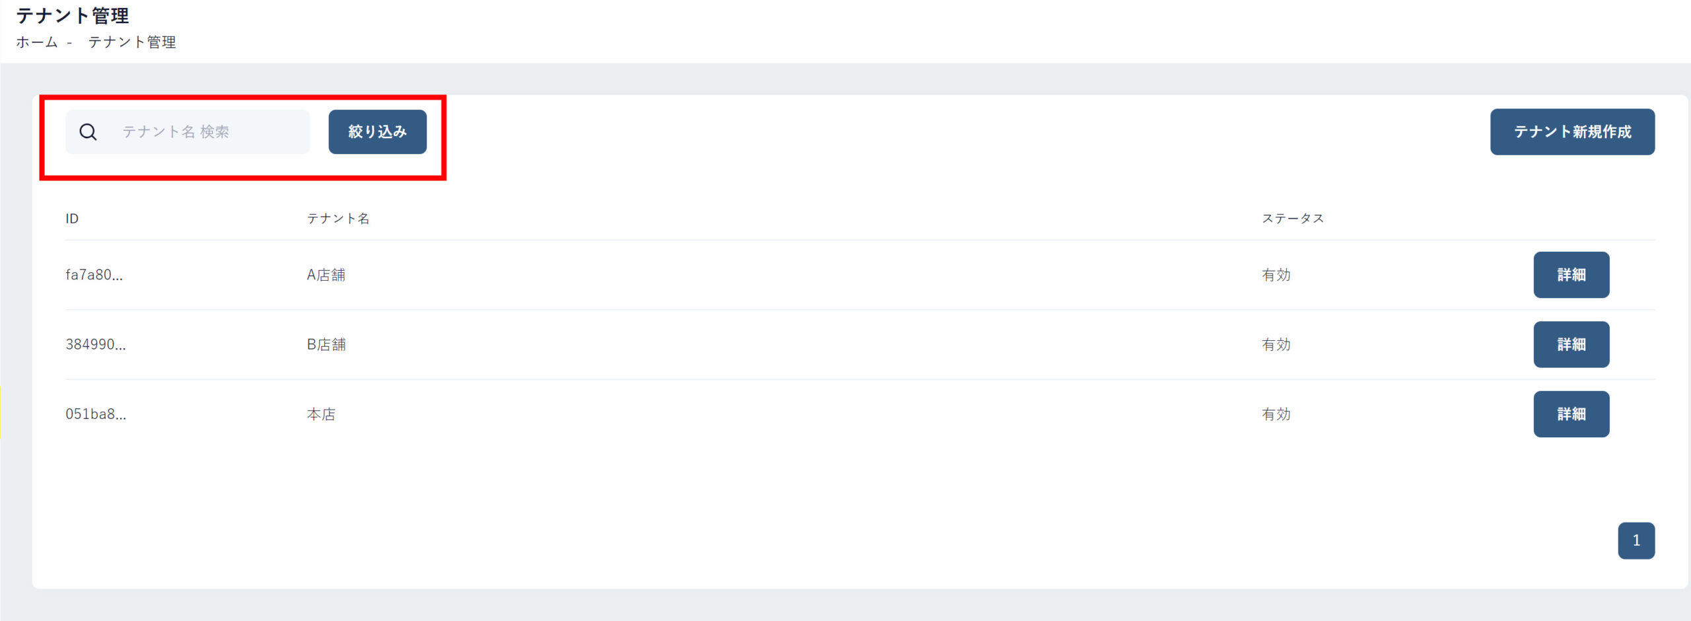This screenshot has width=1691, height=621.
Task: Select the B店舗 tenant name
Action: [326, 344]
